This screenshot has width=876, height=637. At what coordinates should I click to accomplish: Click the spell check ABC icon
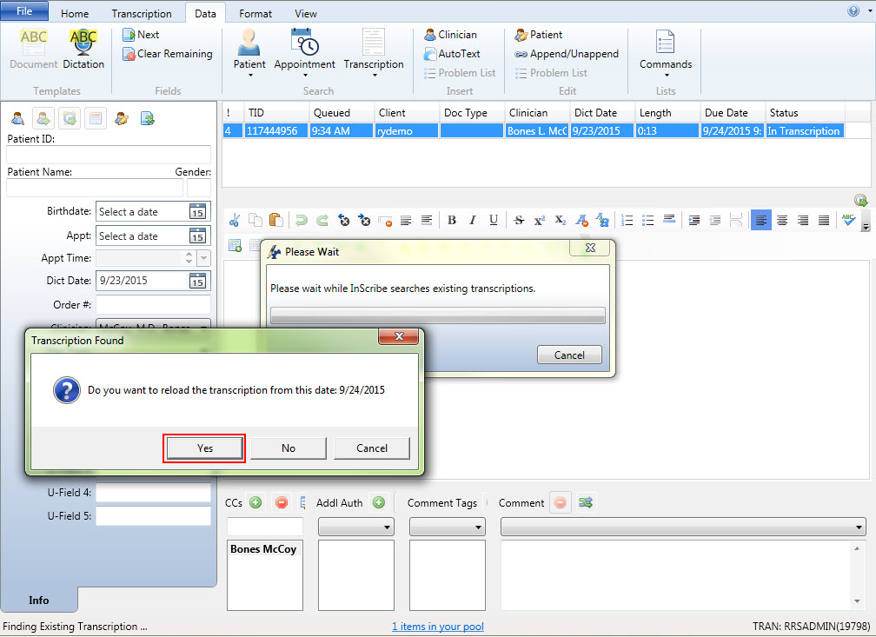point(848,221)
